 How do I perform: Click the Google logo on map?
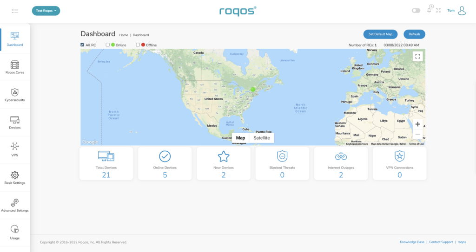click(x=90, y=142)
